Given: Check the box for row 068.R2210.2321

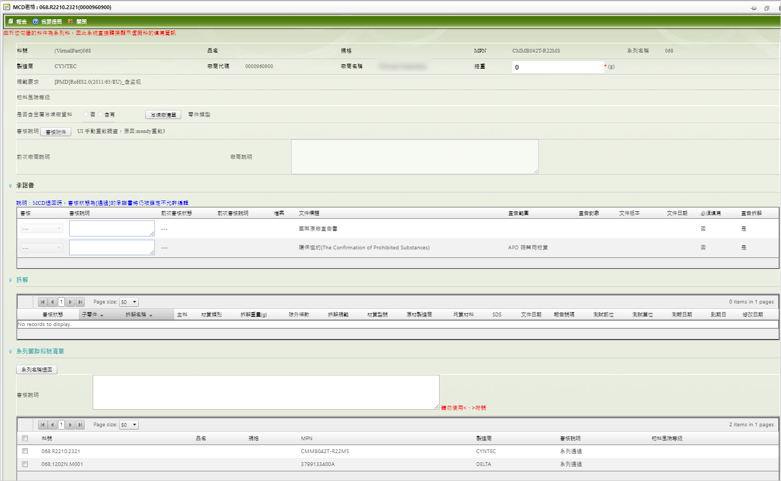Looking at the screenshot, I should point(25,451).
